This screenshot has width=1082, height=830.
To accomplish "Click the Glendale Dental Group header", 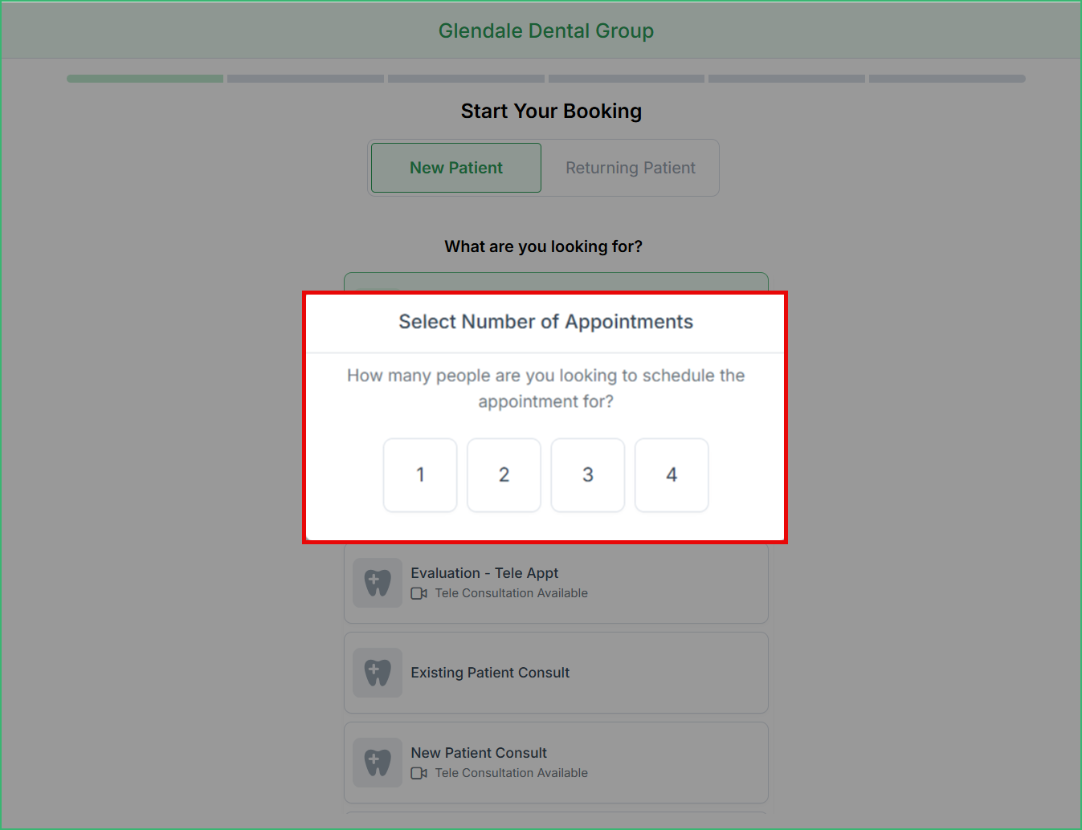I will [x=545, y=31].
